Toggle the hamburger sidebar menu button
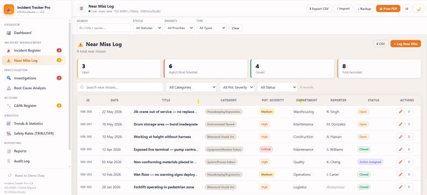Screen dimensions: 427x195 pos(81,9)
